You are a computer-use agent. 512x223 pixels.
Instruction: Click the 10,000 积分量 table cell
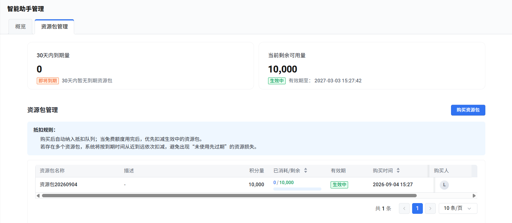[256, 184]
